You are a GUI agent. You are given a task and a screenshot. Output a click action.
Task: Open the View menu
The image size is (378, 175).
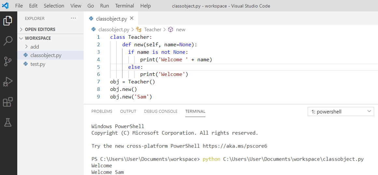76,6
